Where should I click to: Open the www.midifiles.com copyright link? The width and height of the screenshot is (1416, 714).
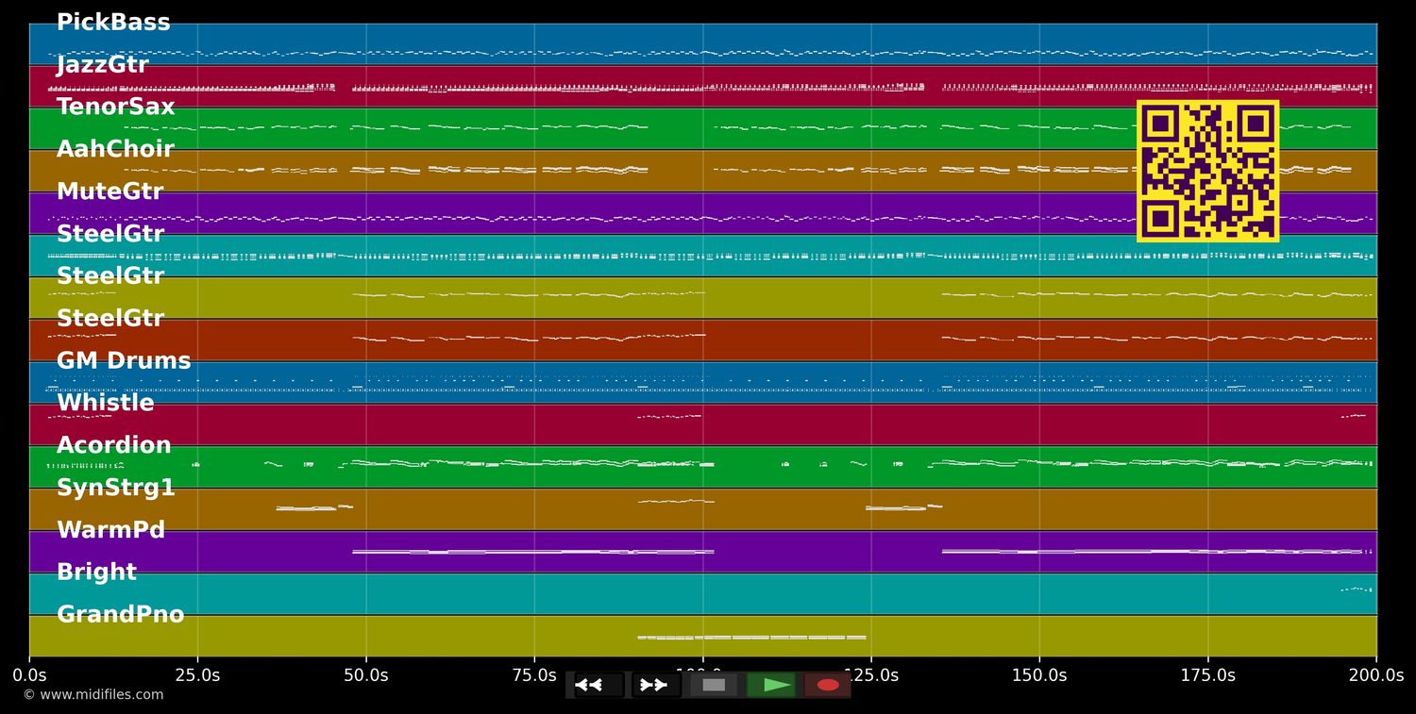[93, 695]
